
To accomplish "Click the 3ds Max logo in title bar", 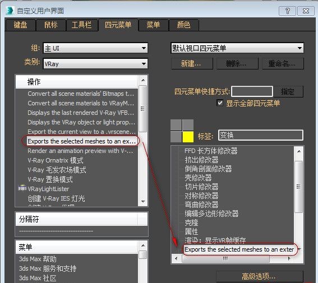I will click(x=10, y=11).
